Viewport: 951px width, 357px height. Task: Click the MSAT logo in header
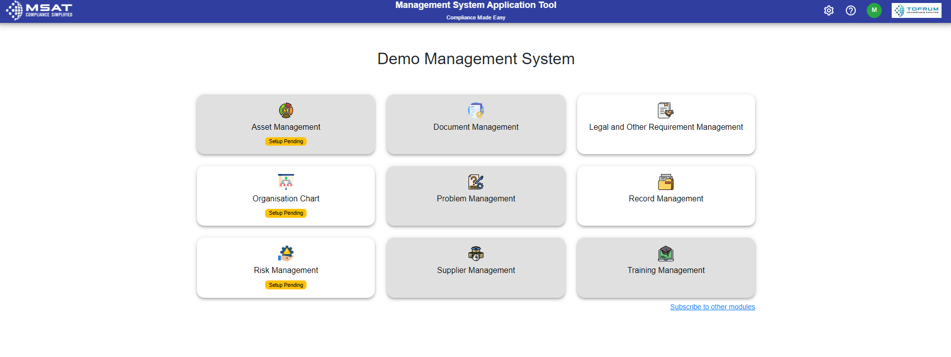[x=39, y=10]
